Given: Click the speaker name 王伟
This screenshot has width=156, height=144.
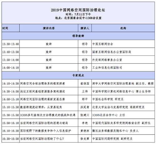Looking at the screenshot, I should pyautogui.click(x=85, y=92).
